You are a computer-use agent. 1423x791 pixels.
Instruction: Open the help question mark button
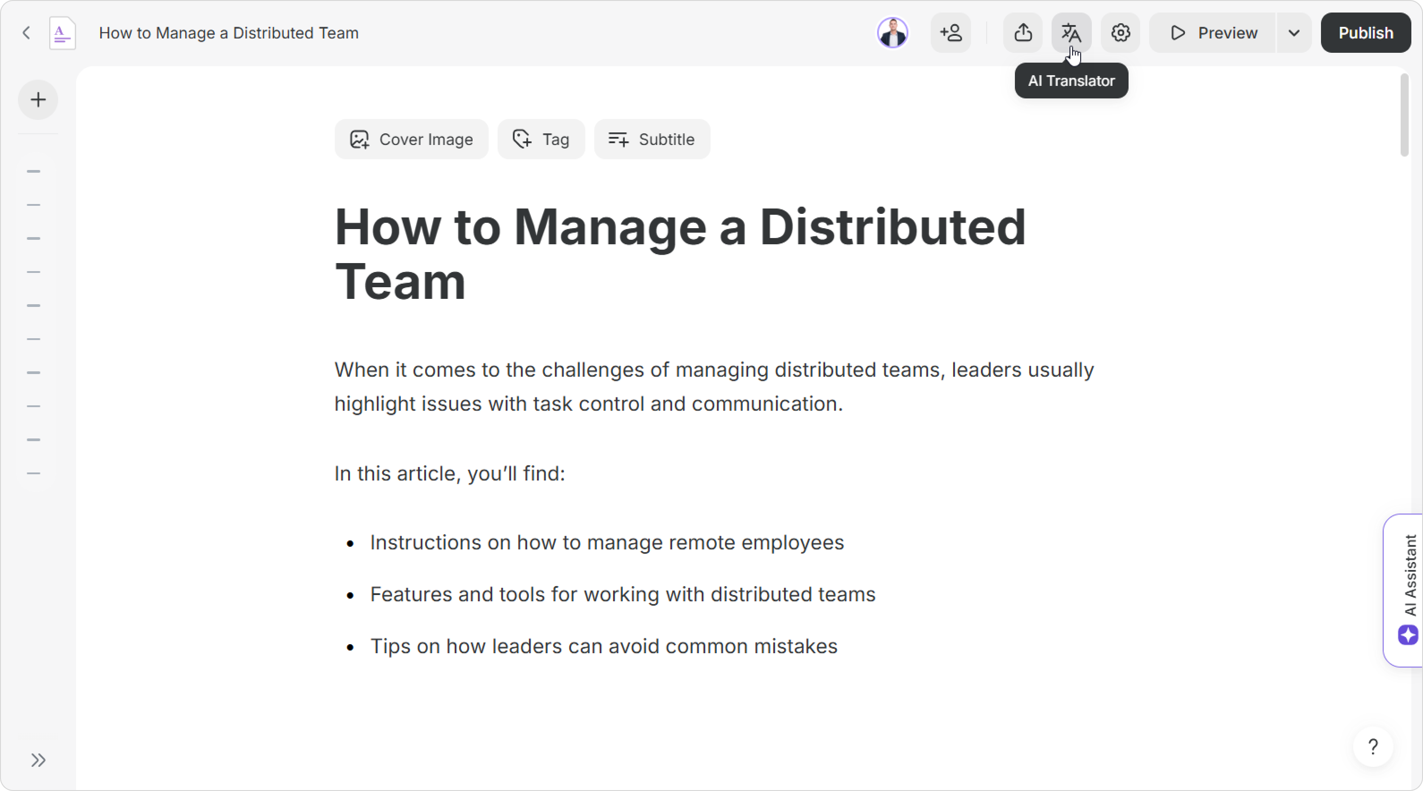pos(1373,747)
